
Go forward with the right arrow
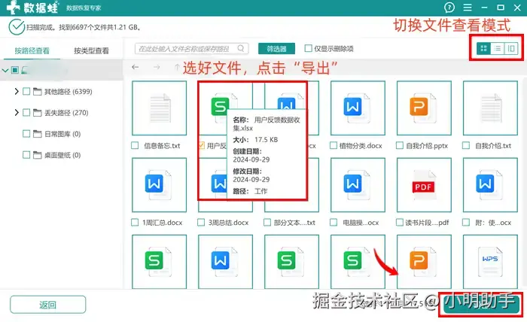(x=157, y=67)
